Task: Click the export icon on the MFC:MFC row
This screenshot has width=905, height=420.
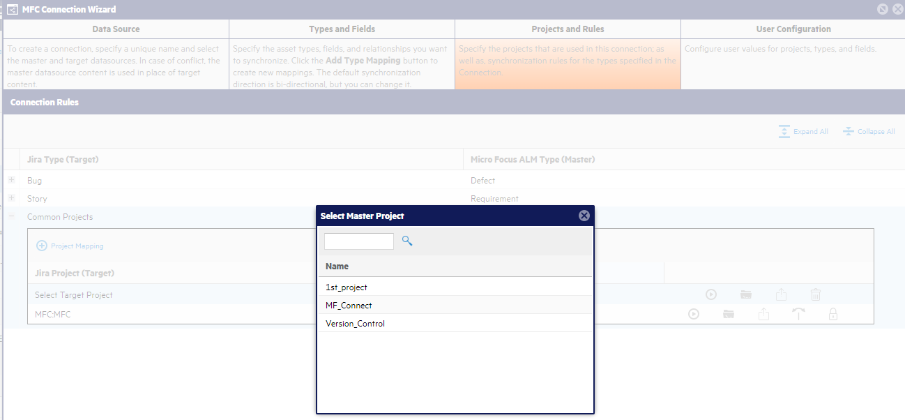Action: 763,314
